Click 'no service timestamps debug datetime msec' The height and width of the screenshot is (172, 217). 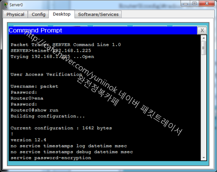[x=72, y=152]
